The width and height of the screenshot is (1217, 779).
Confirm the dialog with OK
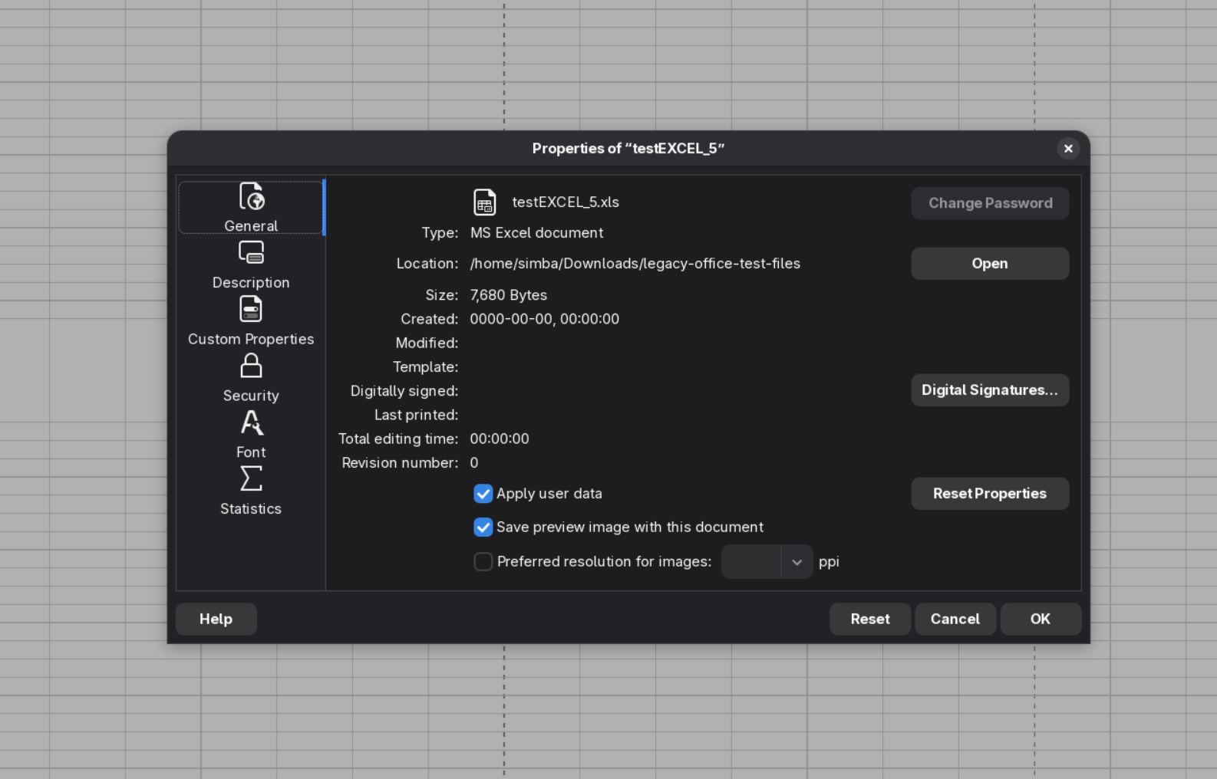click(1041, 619)
